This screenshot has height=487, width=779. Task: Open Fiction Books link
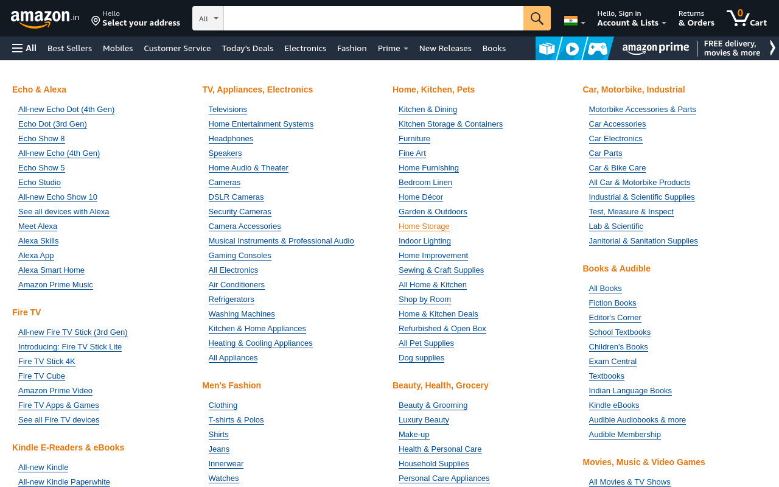point(612,303)
